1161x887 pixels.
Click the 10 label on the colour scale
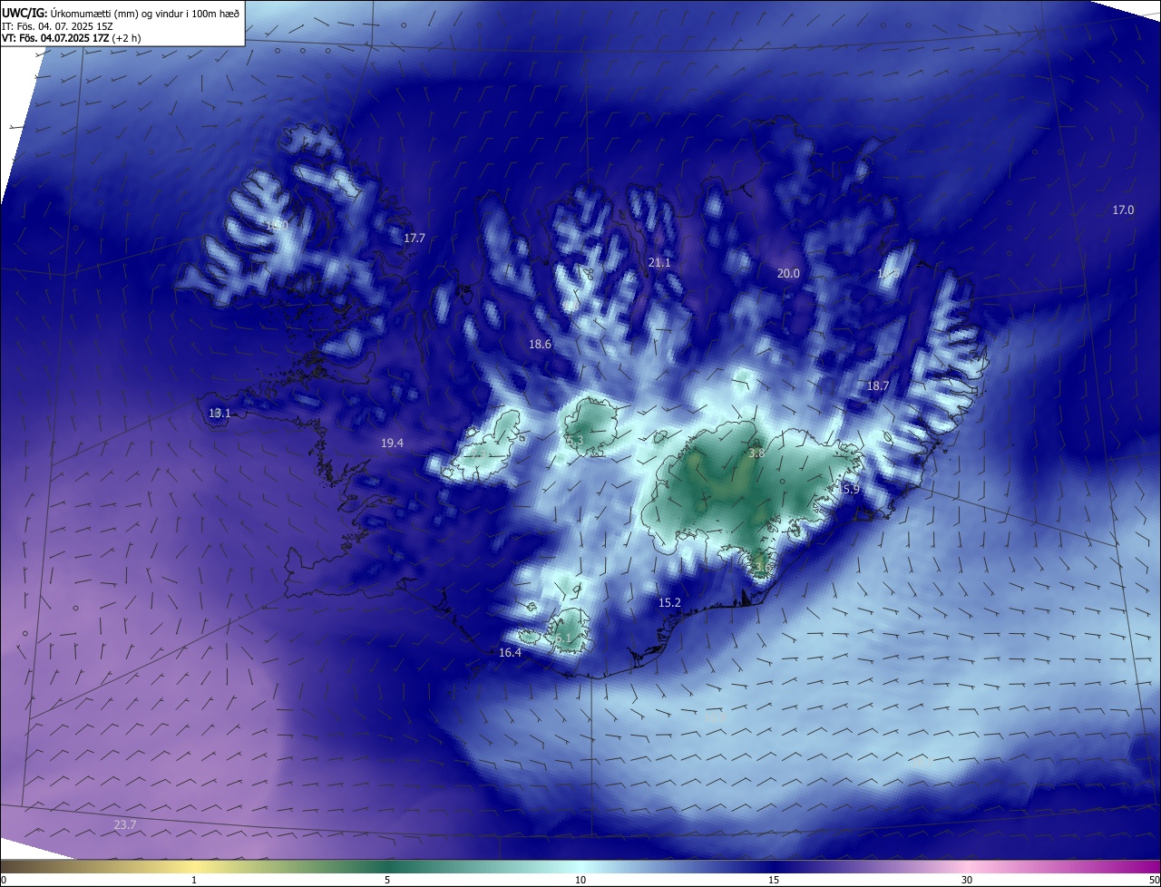(x=580, y=880)
